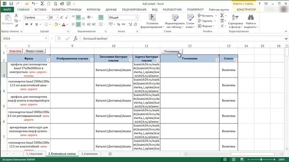
Task: Increase indent in alignment group
Action: tap(94, 24)
